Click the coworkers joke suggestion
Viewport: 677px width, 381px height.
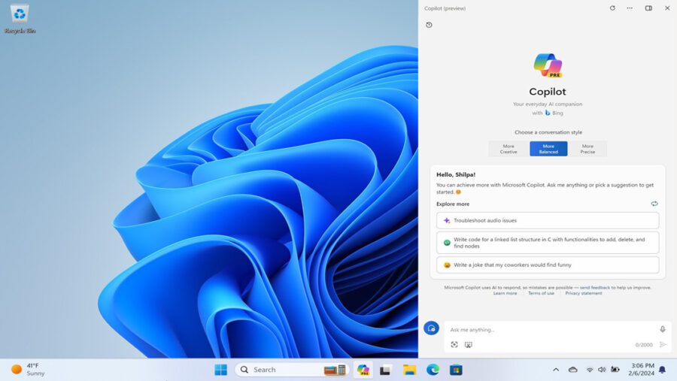(x=548, y=265)
